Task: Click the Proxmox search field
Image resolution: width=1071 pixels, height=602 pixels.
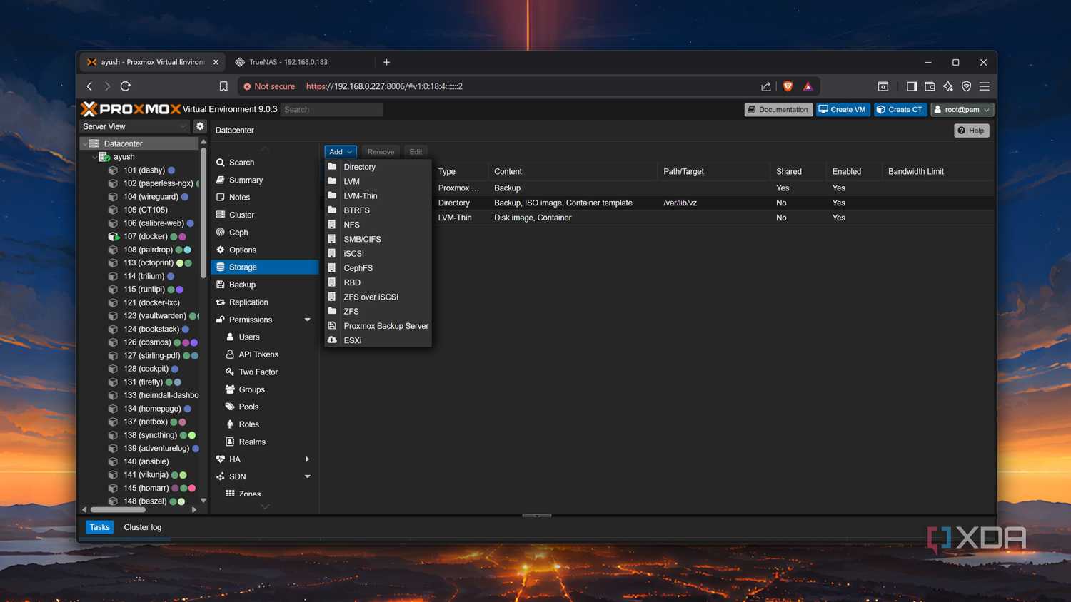Action: (x=331, y=110)
